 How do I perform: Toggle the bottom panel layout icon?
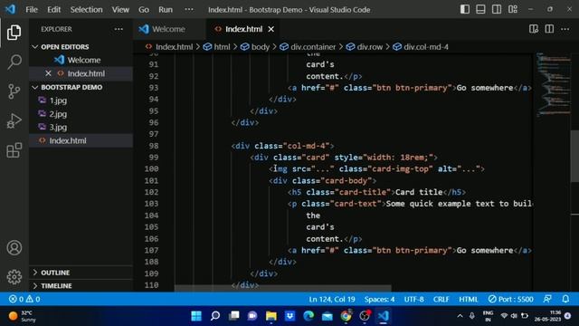click(x=480, y=9)
